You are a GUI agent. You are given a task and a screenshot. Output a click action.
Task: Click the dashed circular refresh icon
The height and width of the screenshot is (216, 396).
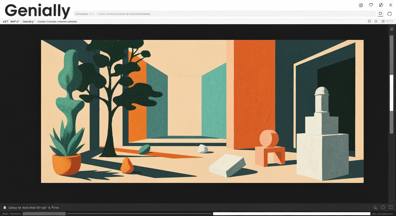coord(390,14)
